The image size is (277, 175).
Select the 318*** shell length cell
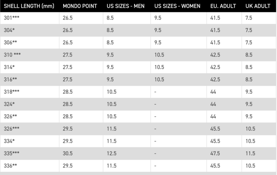coord(12,92)
